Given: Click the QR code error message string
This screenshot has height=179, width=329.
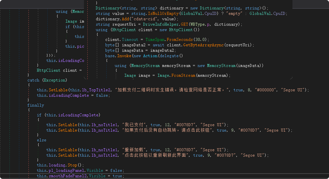Looking at the screenshot, I should coord(173,90).
